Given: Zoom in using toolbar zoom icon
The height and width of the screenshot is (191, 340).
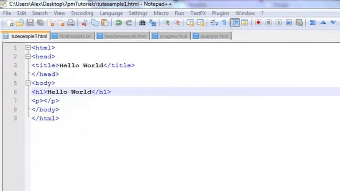Looking at the screenshot, I should point(167,23).
